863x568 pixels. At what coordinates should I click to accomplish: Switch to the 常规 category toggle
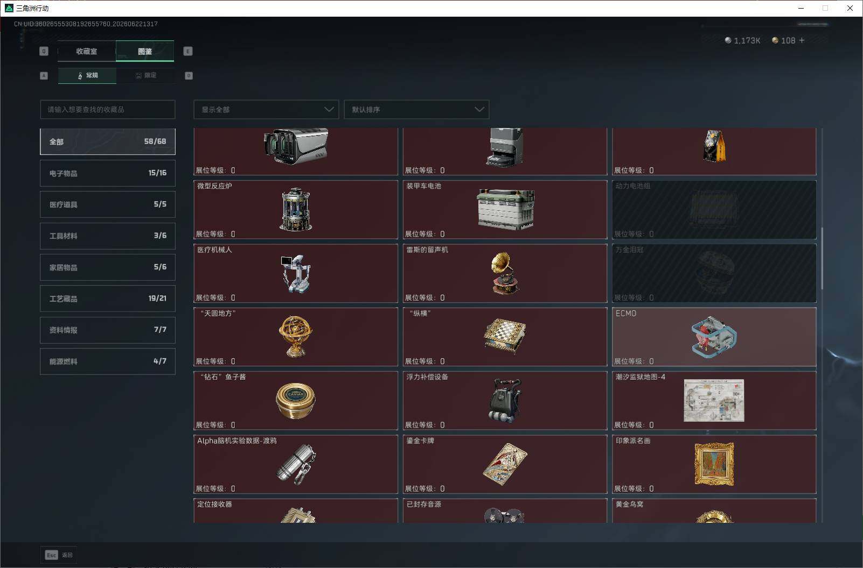(87, 75)
